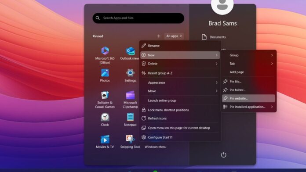
Task: Focus the Search Apps and files field
Action: tap(138, 18)
